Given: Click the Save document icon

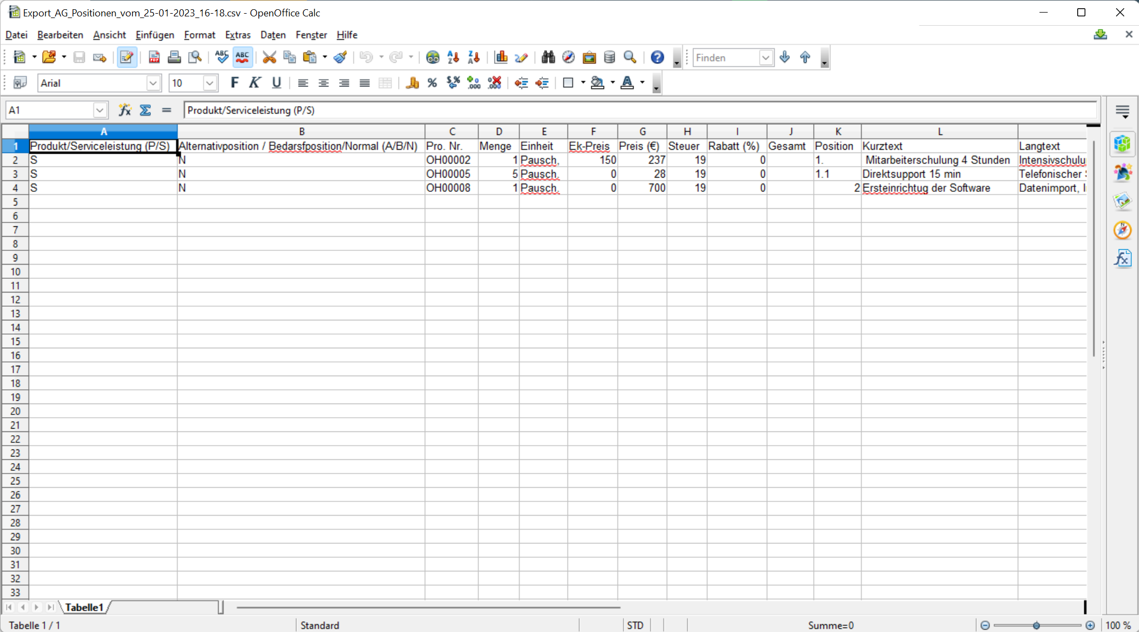Looking at the screenshot, I should (79, 57).
